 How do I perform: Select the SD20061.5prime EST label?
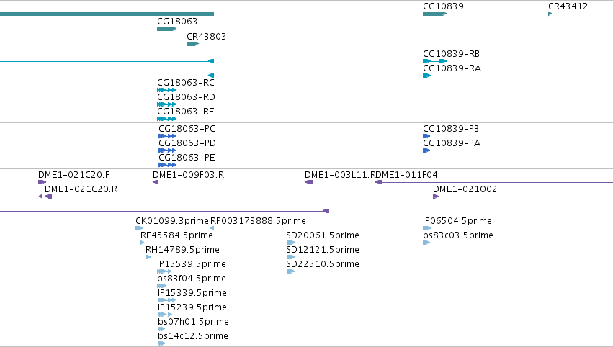coord(323,235)
